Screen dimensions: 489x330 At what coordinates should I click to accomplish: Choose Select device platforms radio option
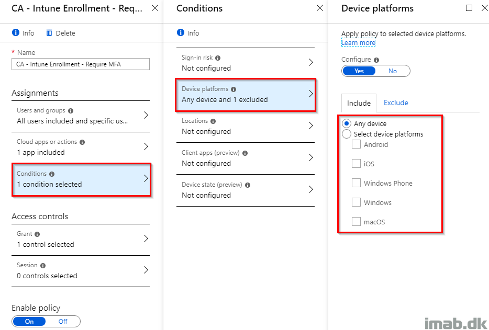point(346,134)
